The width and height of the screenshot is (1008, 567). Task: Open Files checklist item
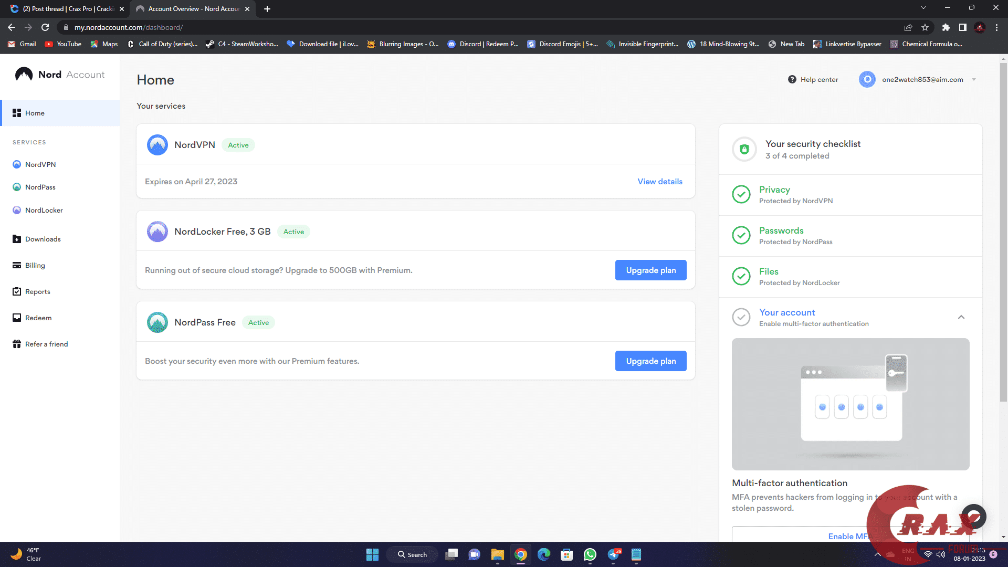pyautogui.click(x=850, y=277)
